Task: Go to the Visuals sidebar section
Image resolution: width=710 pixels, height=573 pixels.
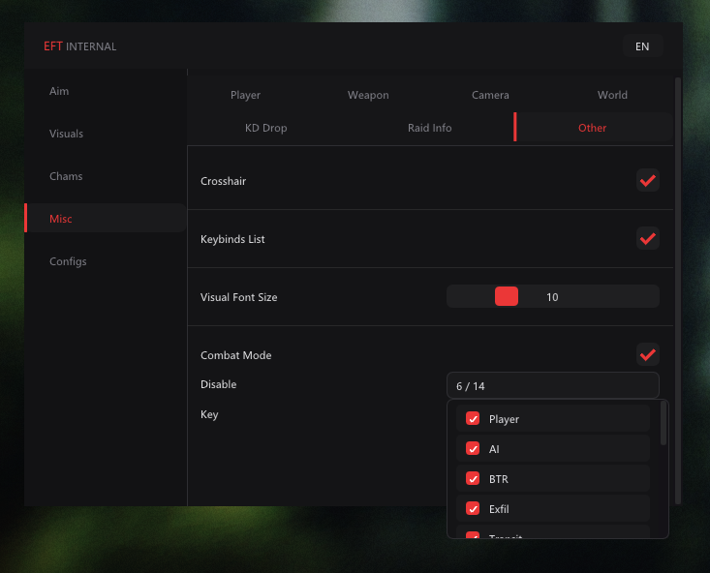Action: [66, 134]
